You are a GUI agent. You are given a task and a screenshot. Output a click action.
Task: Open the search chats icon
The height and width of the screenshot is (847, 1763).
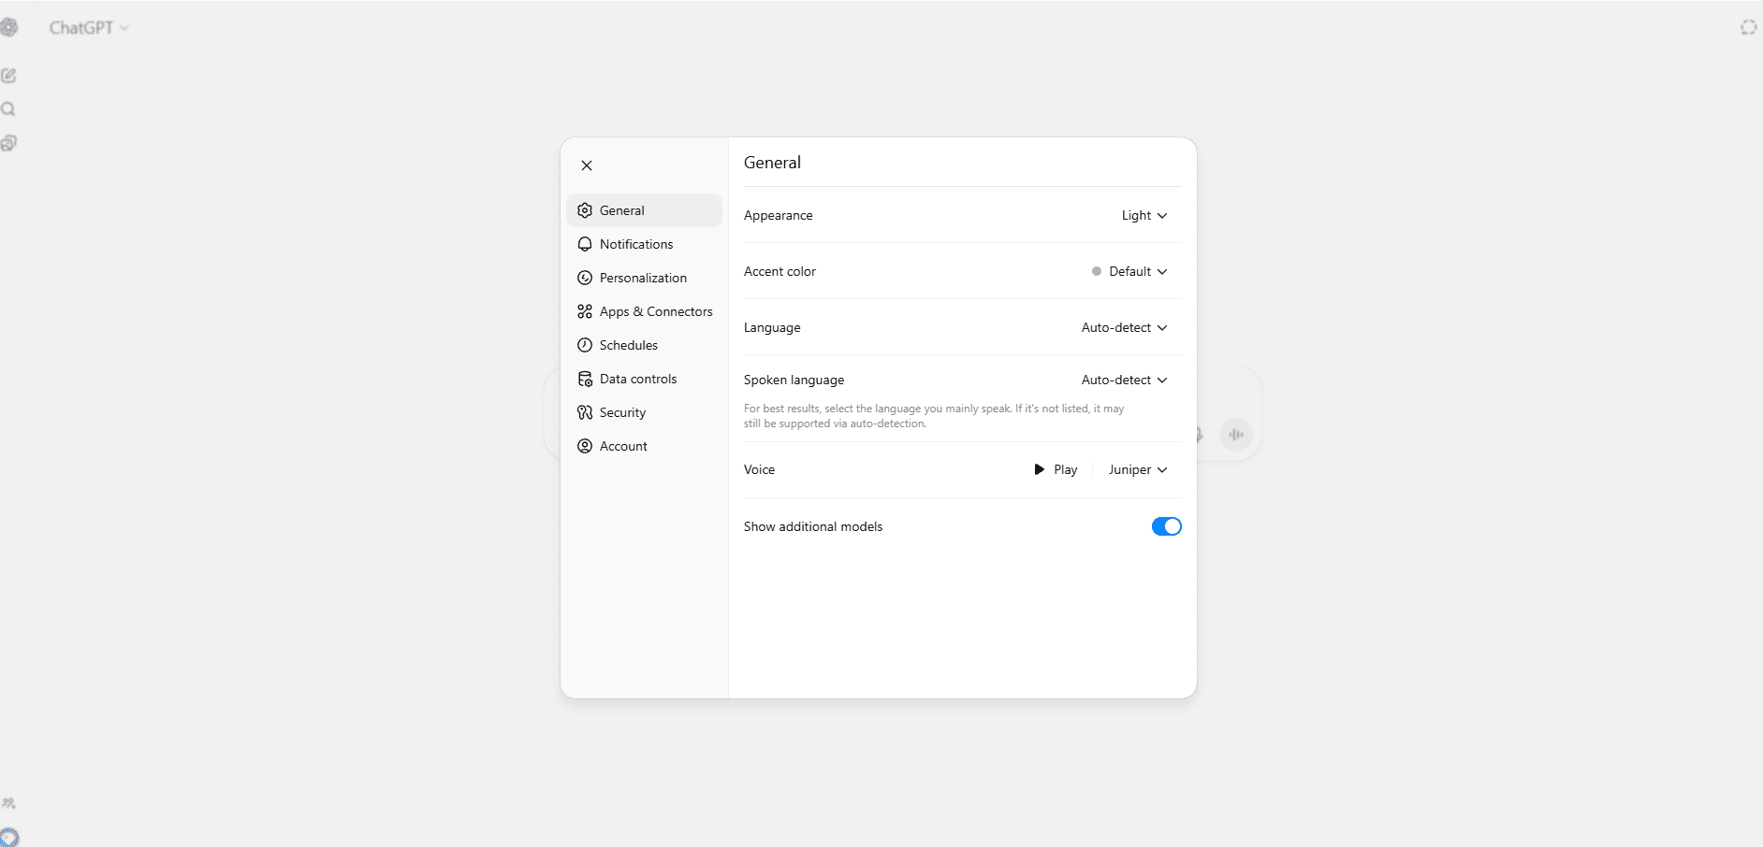coord(8,109)
